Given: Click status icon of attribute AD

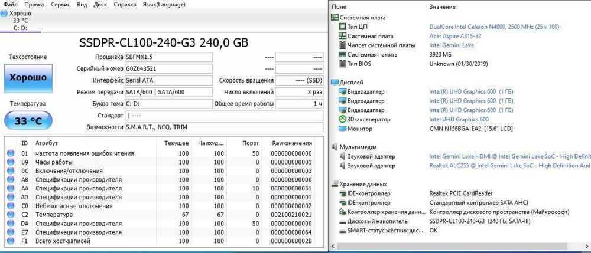Looking at the screenshot, I should pos(11,197).
